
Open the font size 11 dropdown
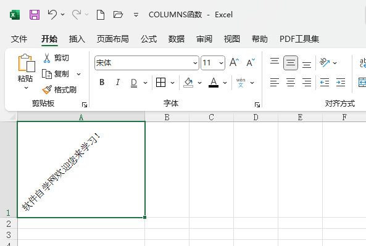(x=221, y=63)
